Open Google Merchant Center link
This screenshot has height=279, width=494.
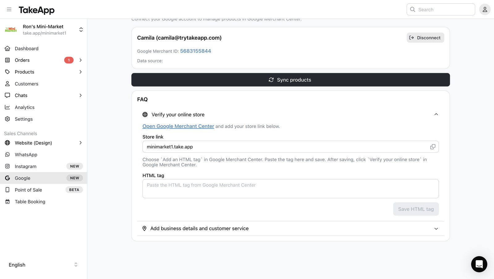(178, 126)
